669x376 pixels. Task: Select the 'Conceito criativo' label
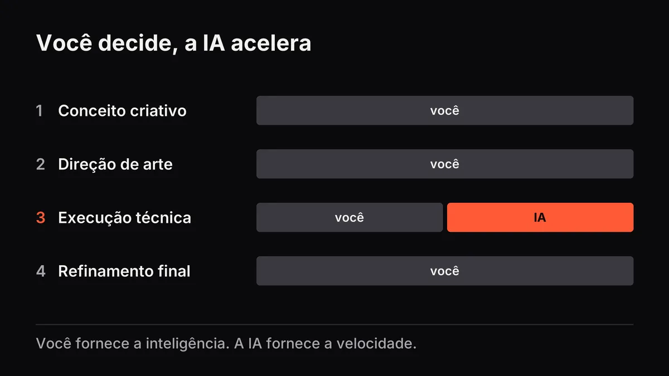(x=122, y=111)
